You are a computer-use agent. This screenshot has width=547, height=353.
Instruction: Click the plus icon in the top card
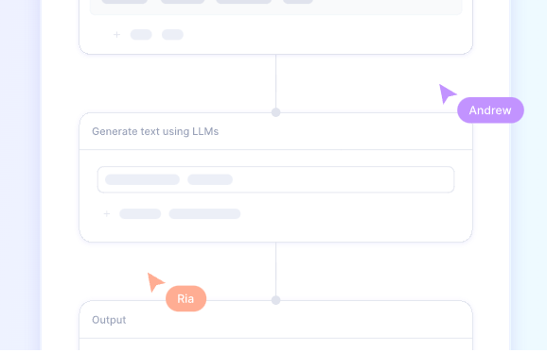116,34
